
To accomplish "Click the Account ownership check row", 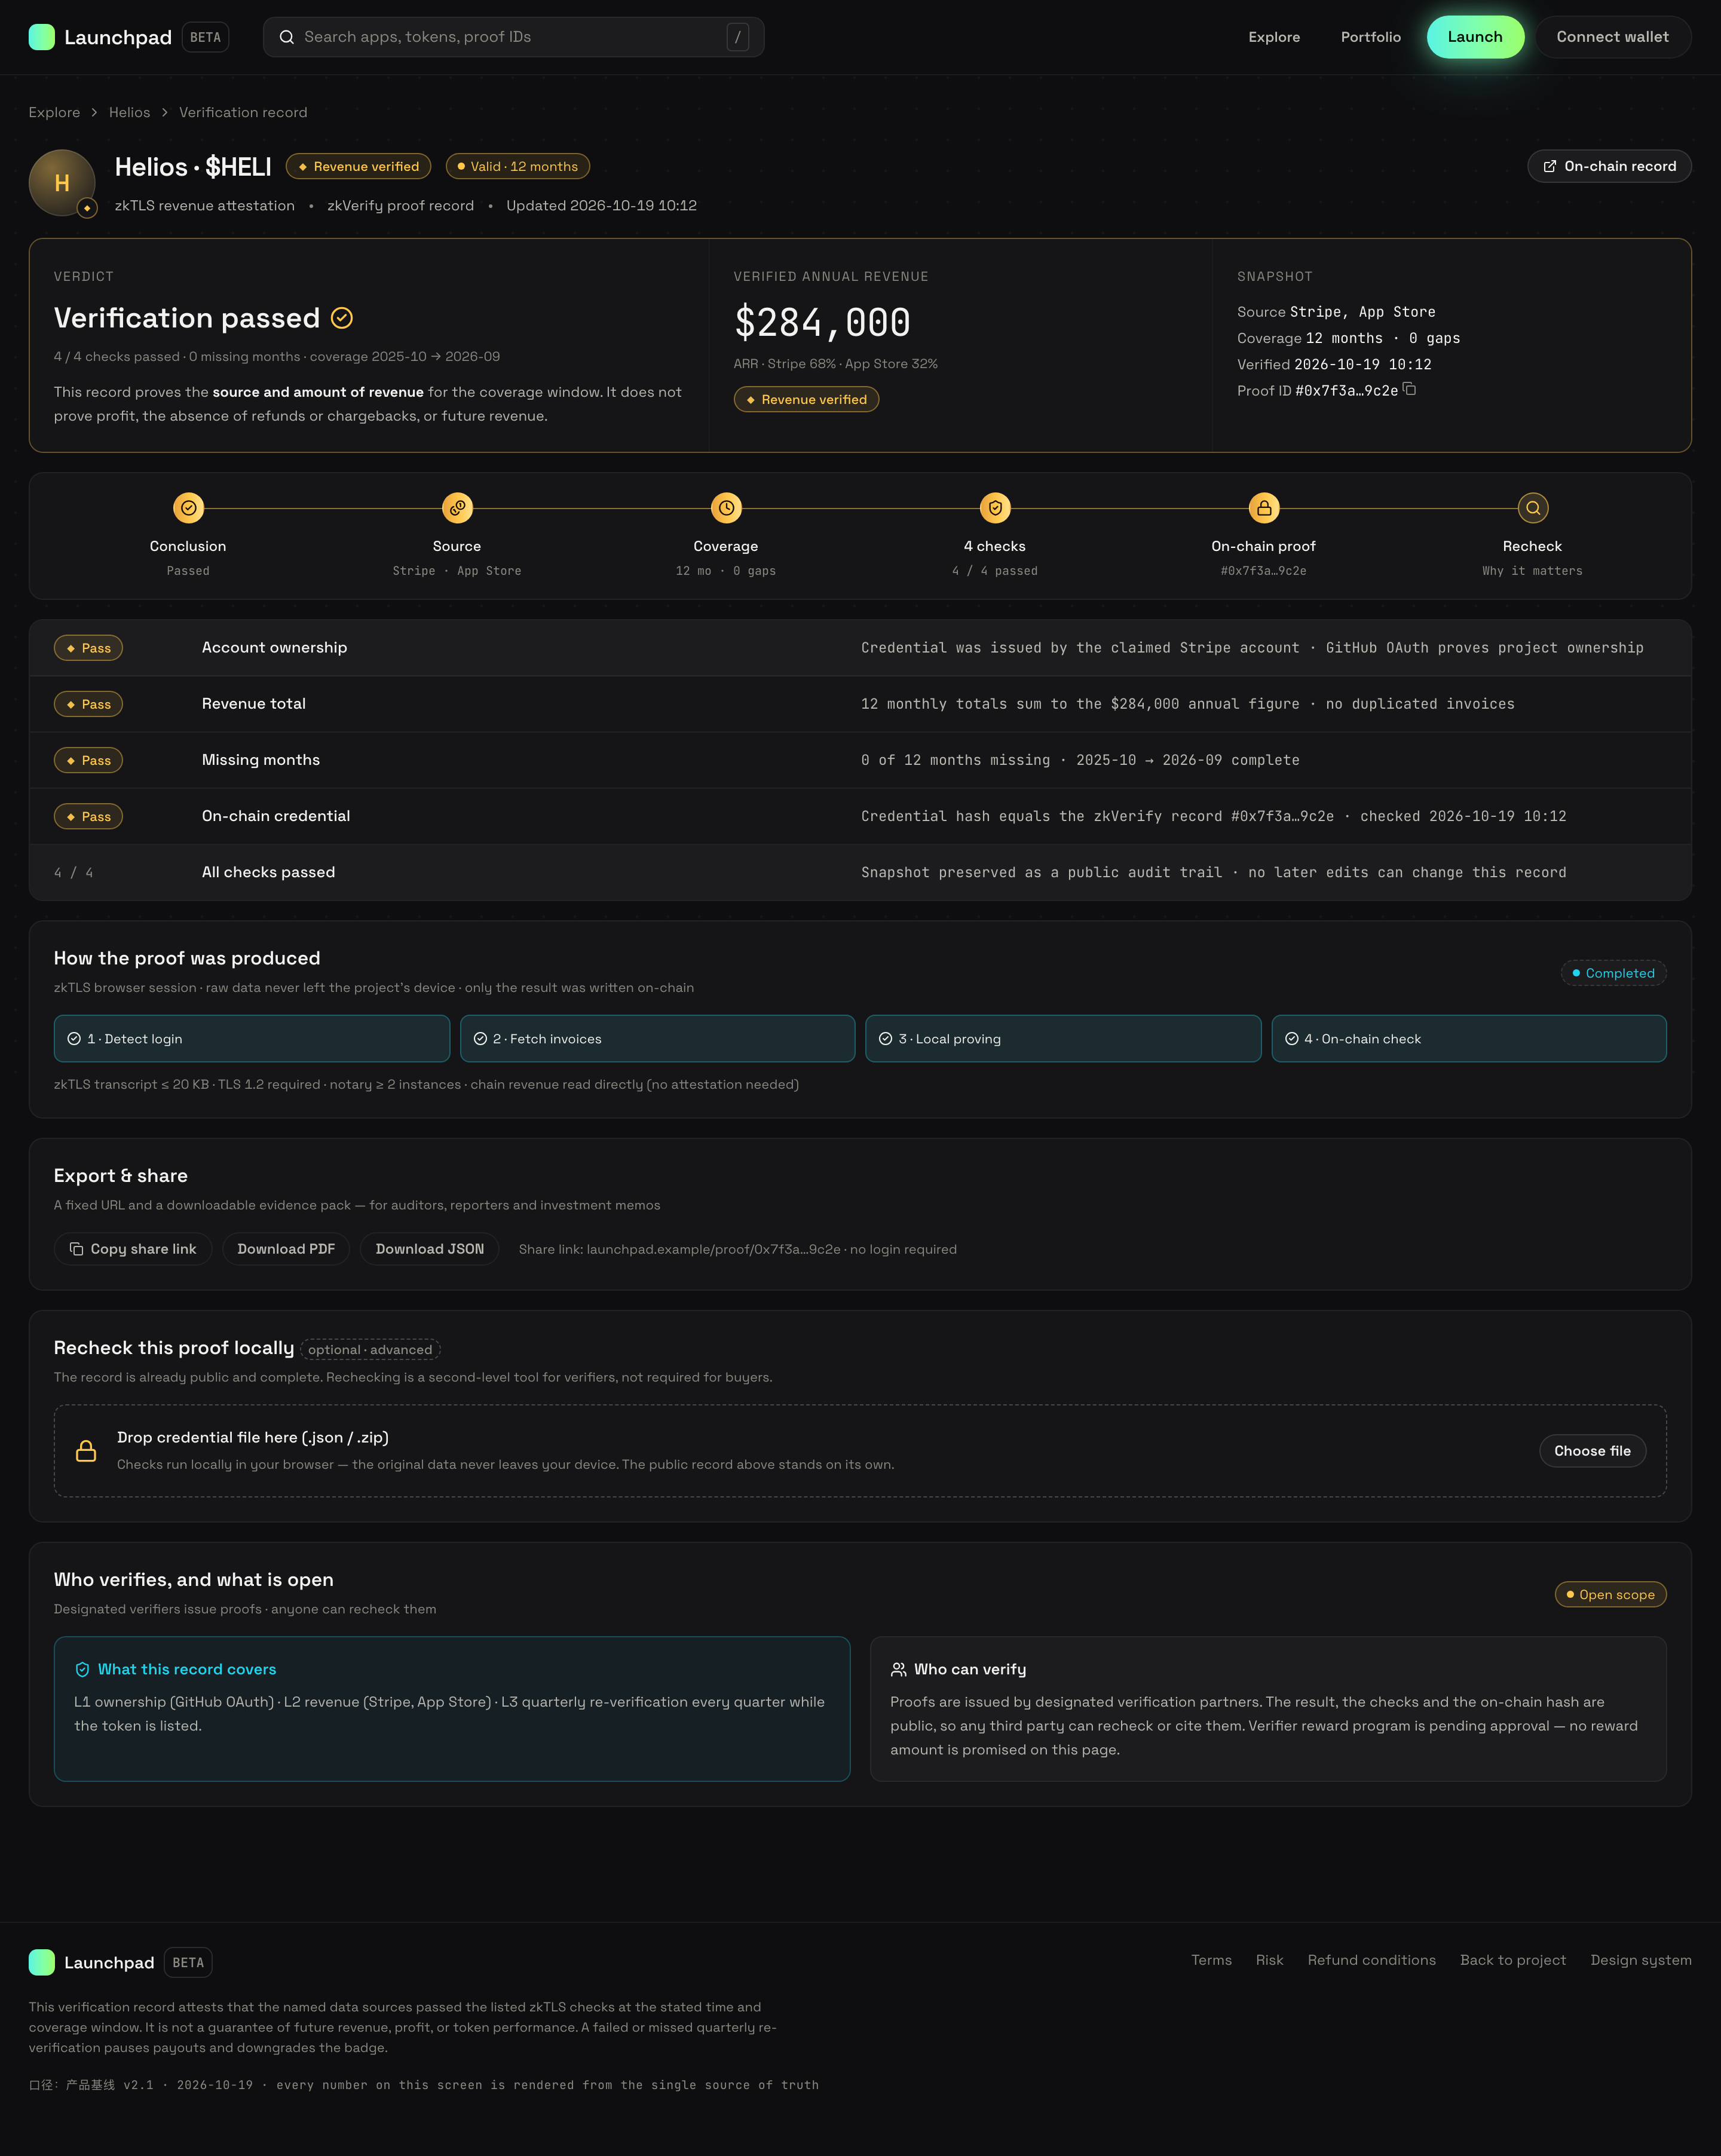I will pyautogui.click(x=860, y=648).
